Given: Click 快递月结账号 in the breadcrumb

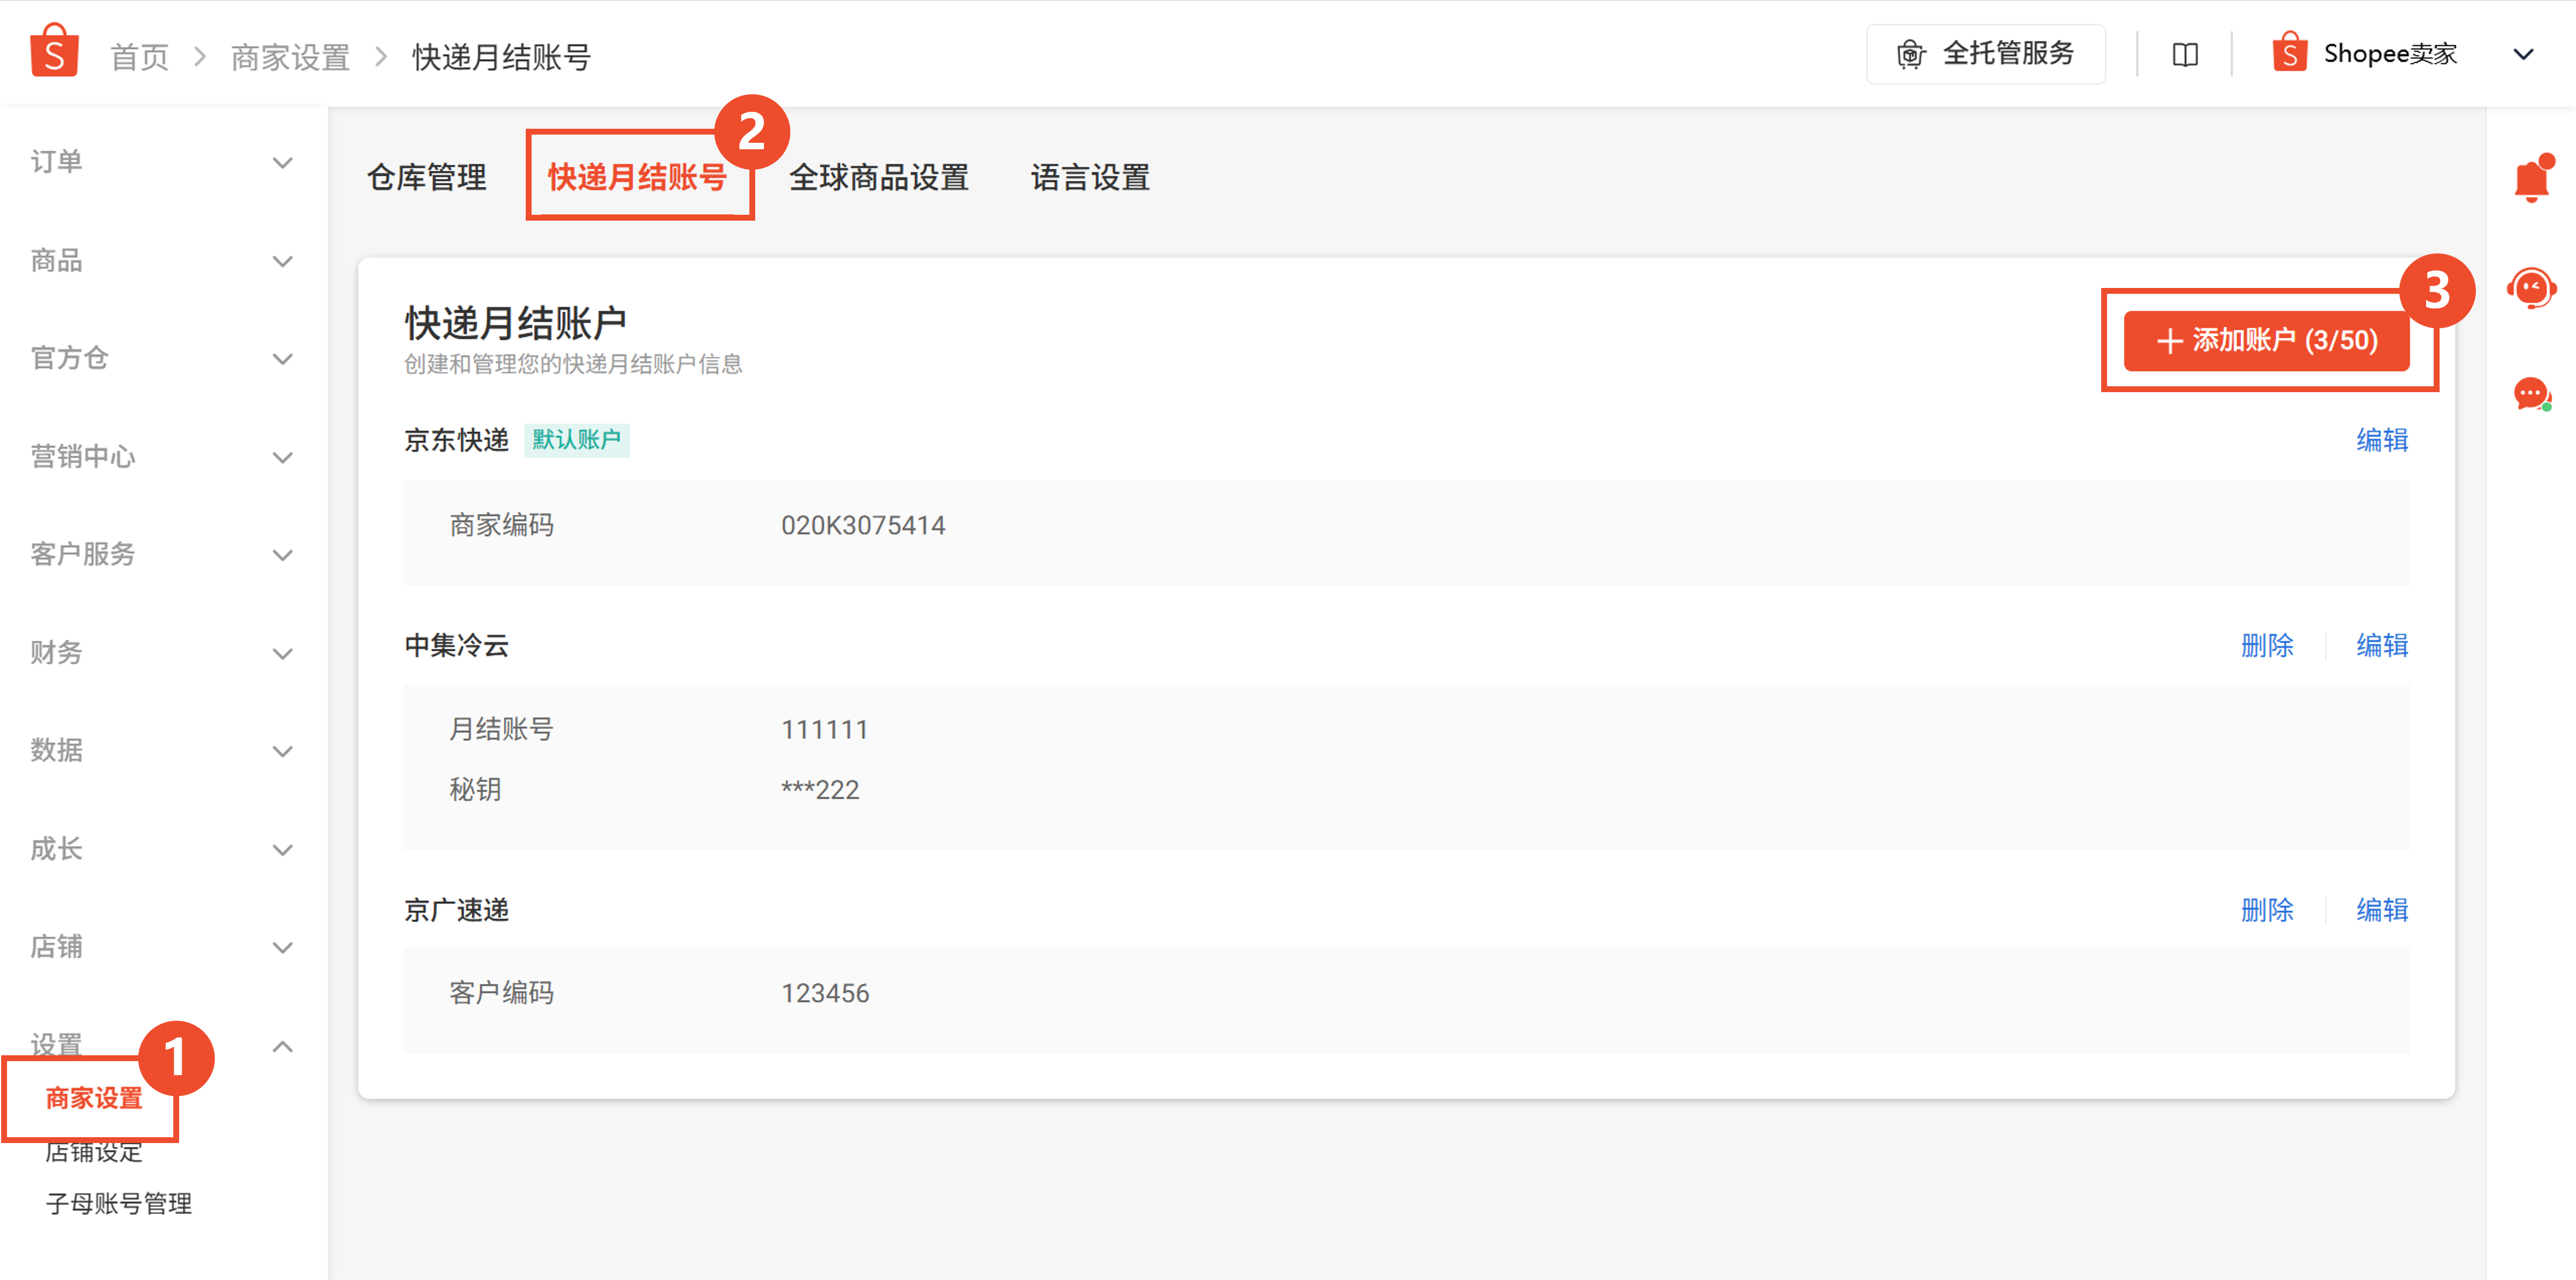Looking at the screenshot, I should 502,57.
